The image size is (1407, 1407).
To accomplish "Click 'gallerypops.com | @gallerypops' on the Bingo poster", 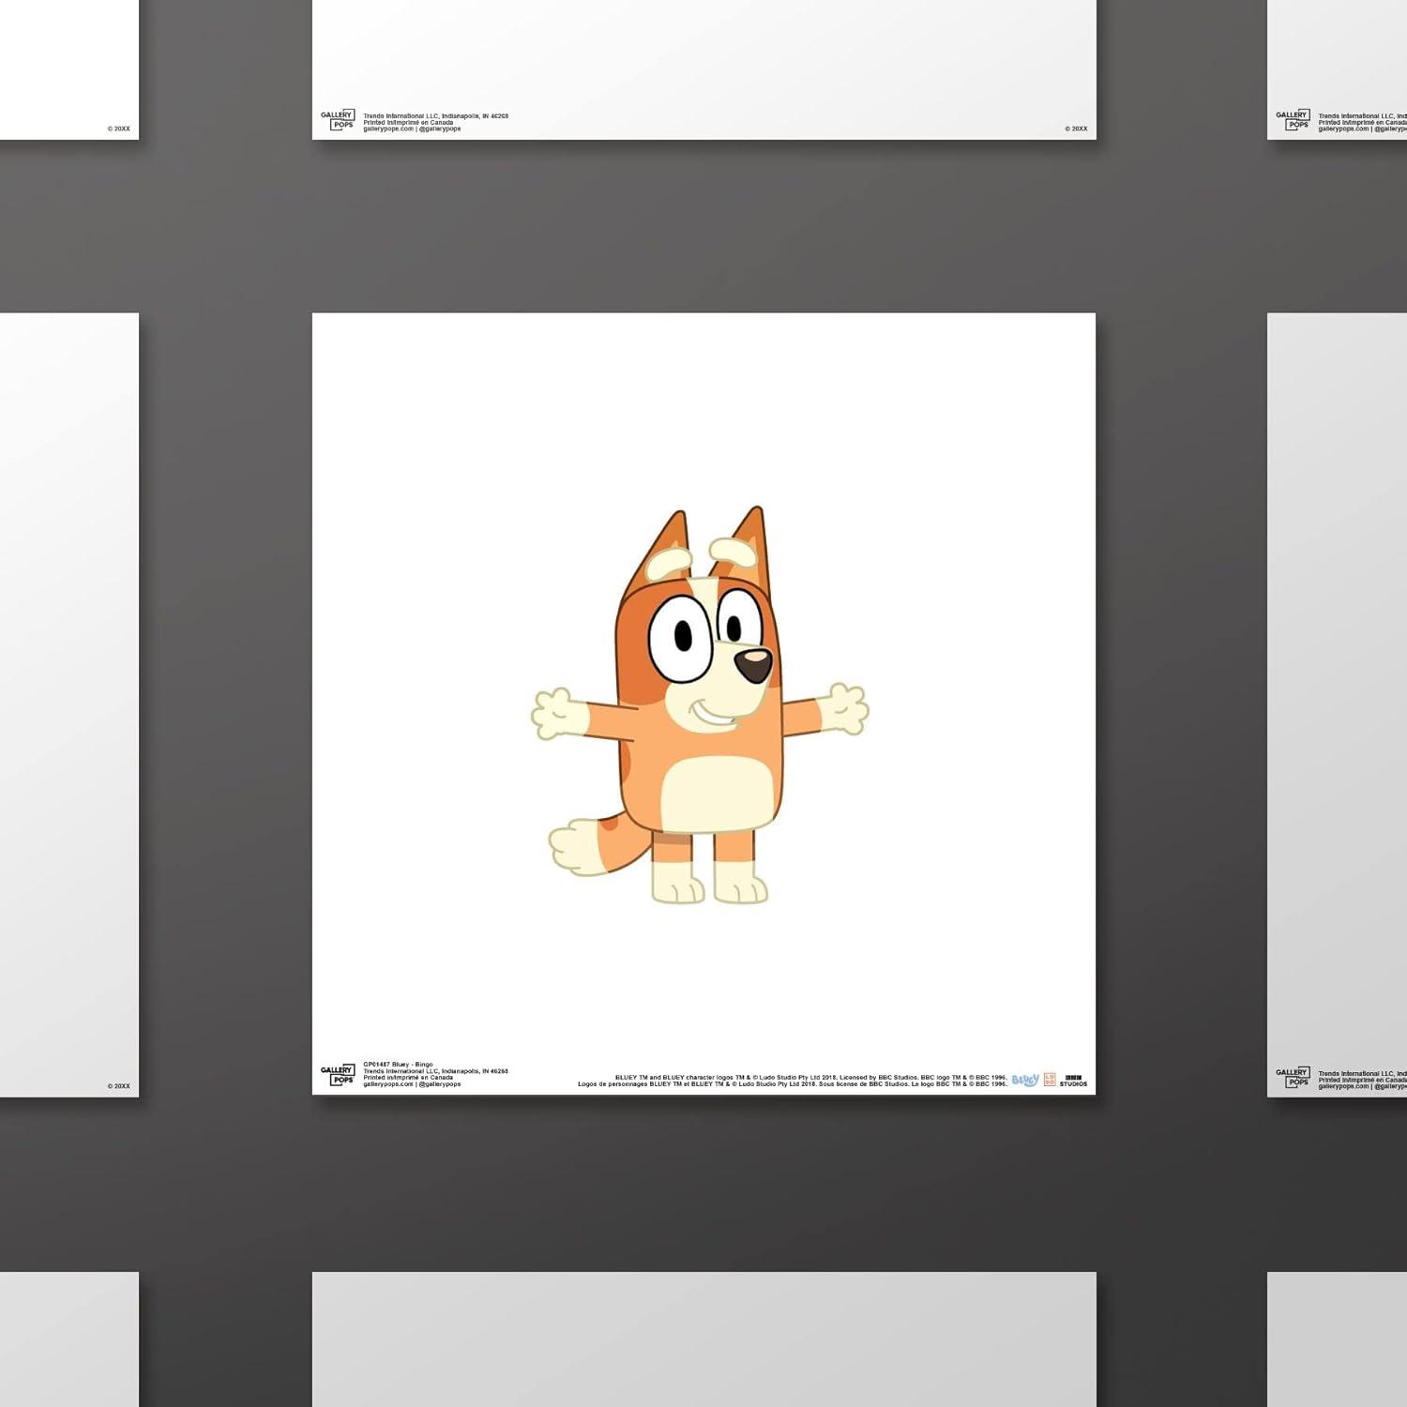I will coord(412,1084).
